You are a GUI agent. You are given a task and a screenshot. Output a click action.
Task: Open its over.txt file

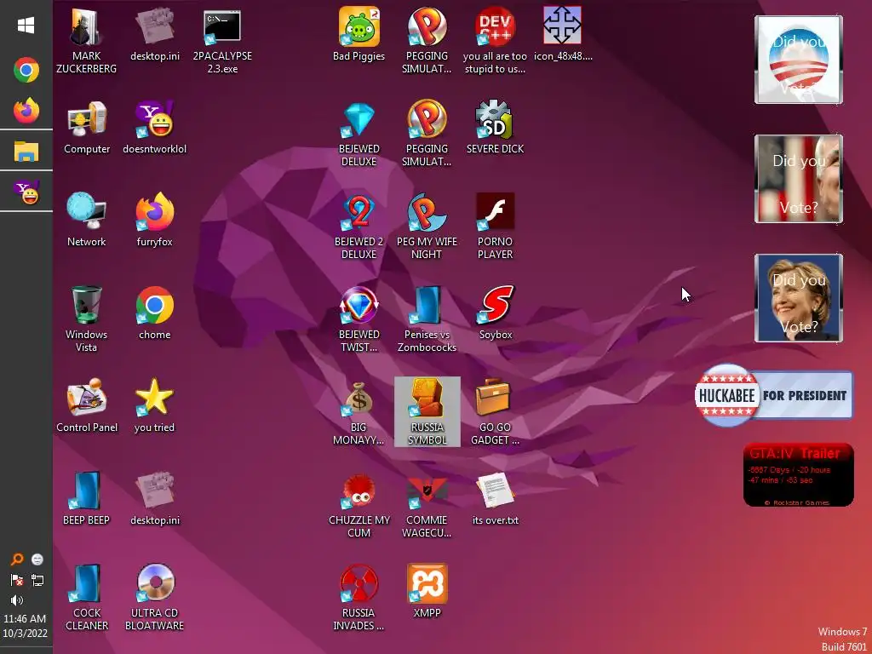coord(495,499)
